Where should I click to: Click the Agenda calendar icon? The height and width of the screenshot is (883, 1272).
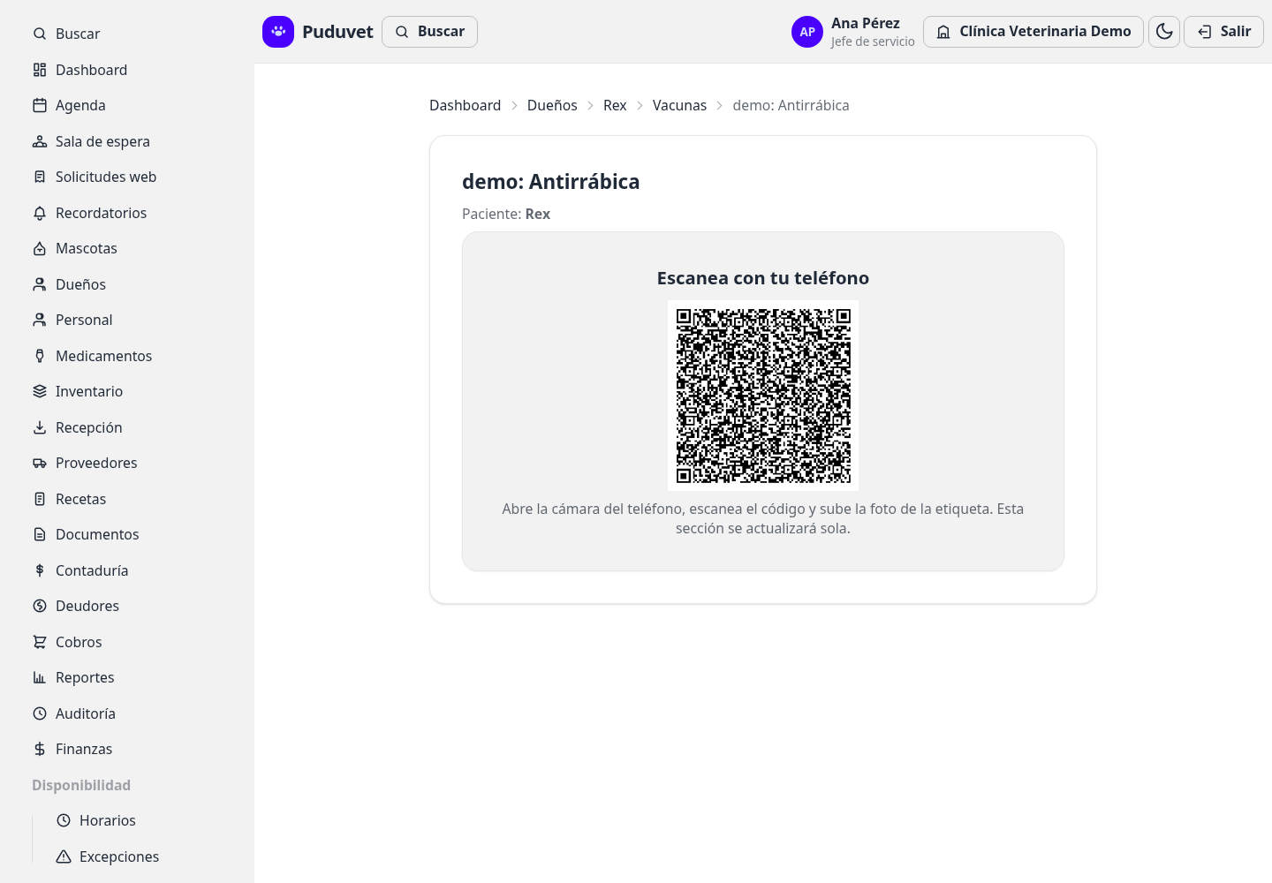[x=40, y=105]
